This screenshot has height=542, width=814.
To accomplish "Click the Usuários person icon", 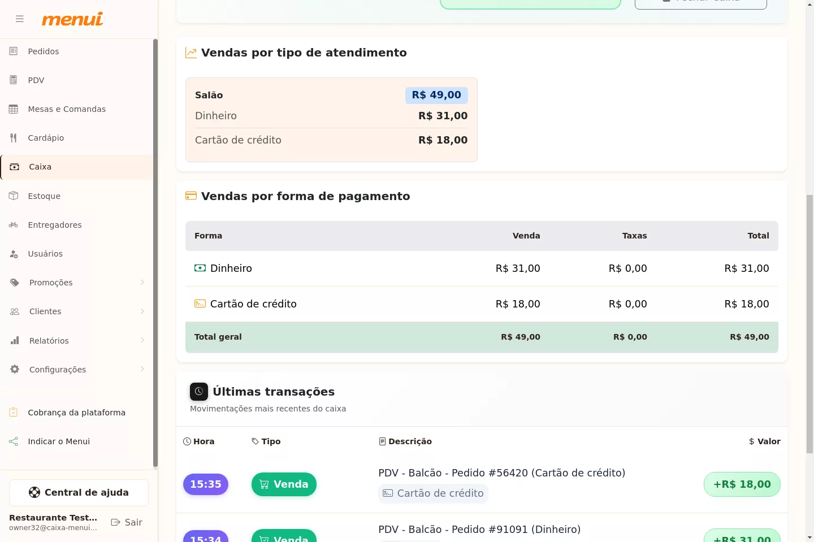I will pyautogui.click(x=14, y=254).
